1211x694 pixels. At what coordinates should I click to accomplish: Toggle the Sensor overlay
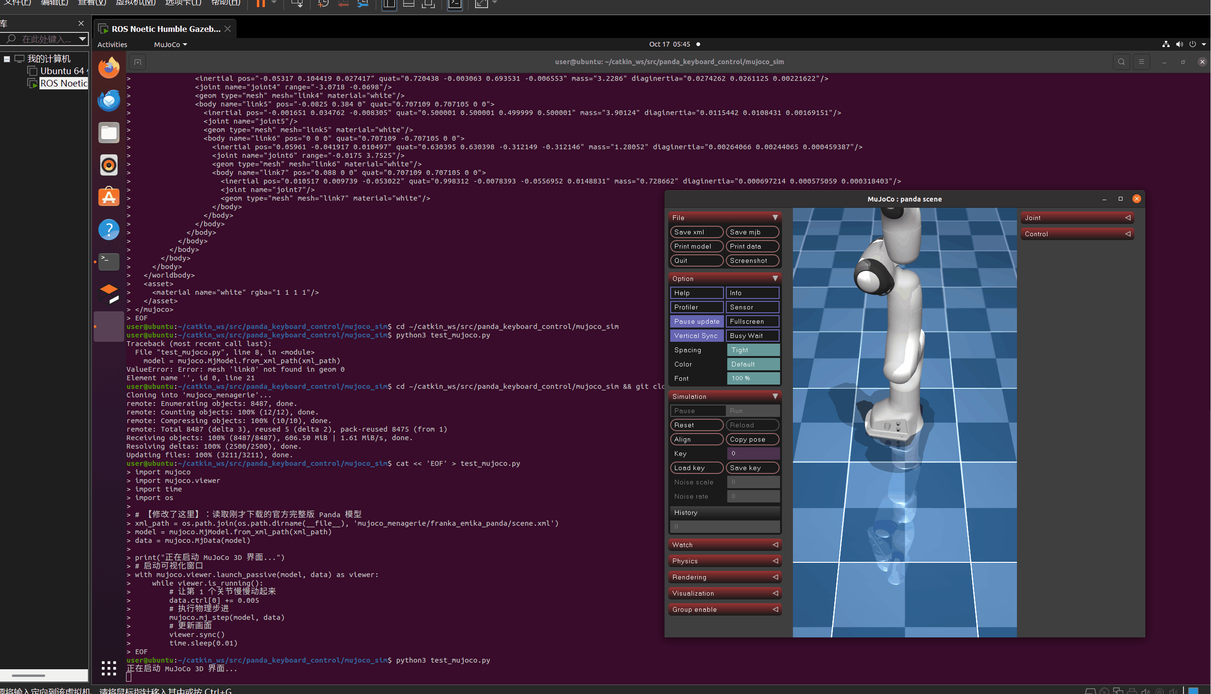(752, 307)
